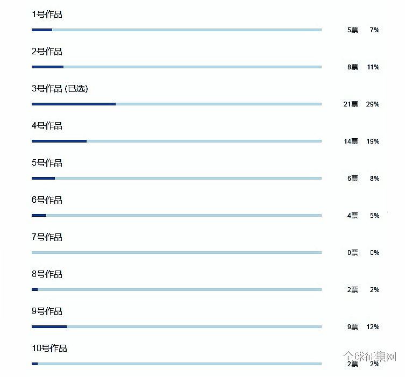Click the 0票 vote count
The height and width of the screenshot is (377, 405).
[x=353, y=253]
